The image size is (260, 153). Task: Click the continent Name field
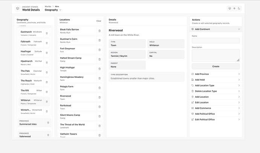(216, 41)
